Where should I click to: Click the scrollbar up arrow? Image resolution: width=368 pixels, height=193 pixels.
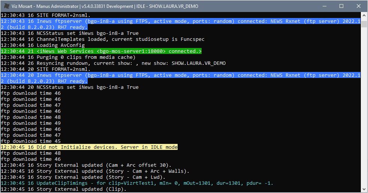coord(364,15)
